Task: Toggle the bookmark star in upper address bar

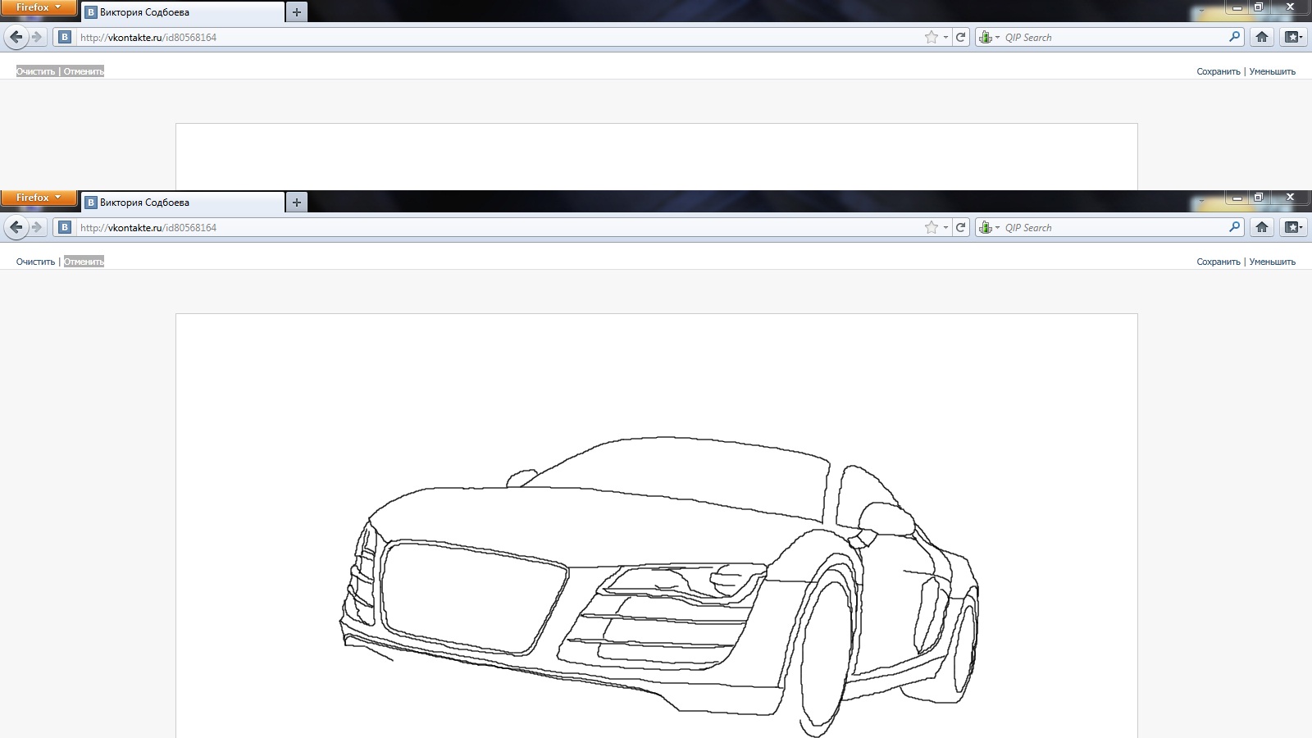Action: [931, 37]
